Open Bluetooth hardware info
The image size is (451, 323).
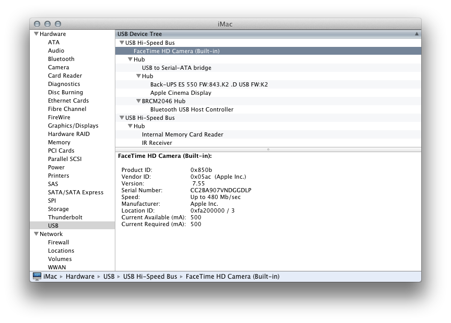61,59
